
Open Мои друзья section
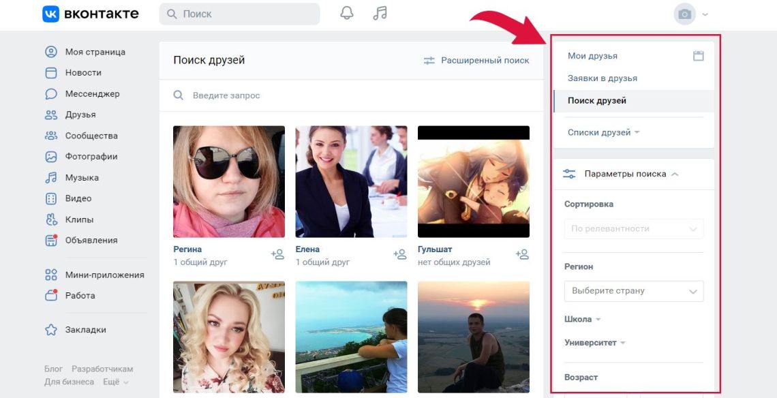coord(592,56)
